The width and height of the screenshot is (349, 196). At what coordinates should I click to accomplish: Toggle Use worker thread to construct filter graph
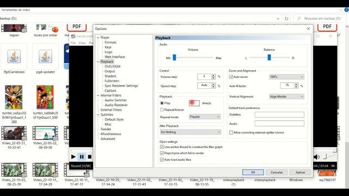tap(162, 147)
